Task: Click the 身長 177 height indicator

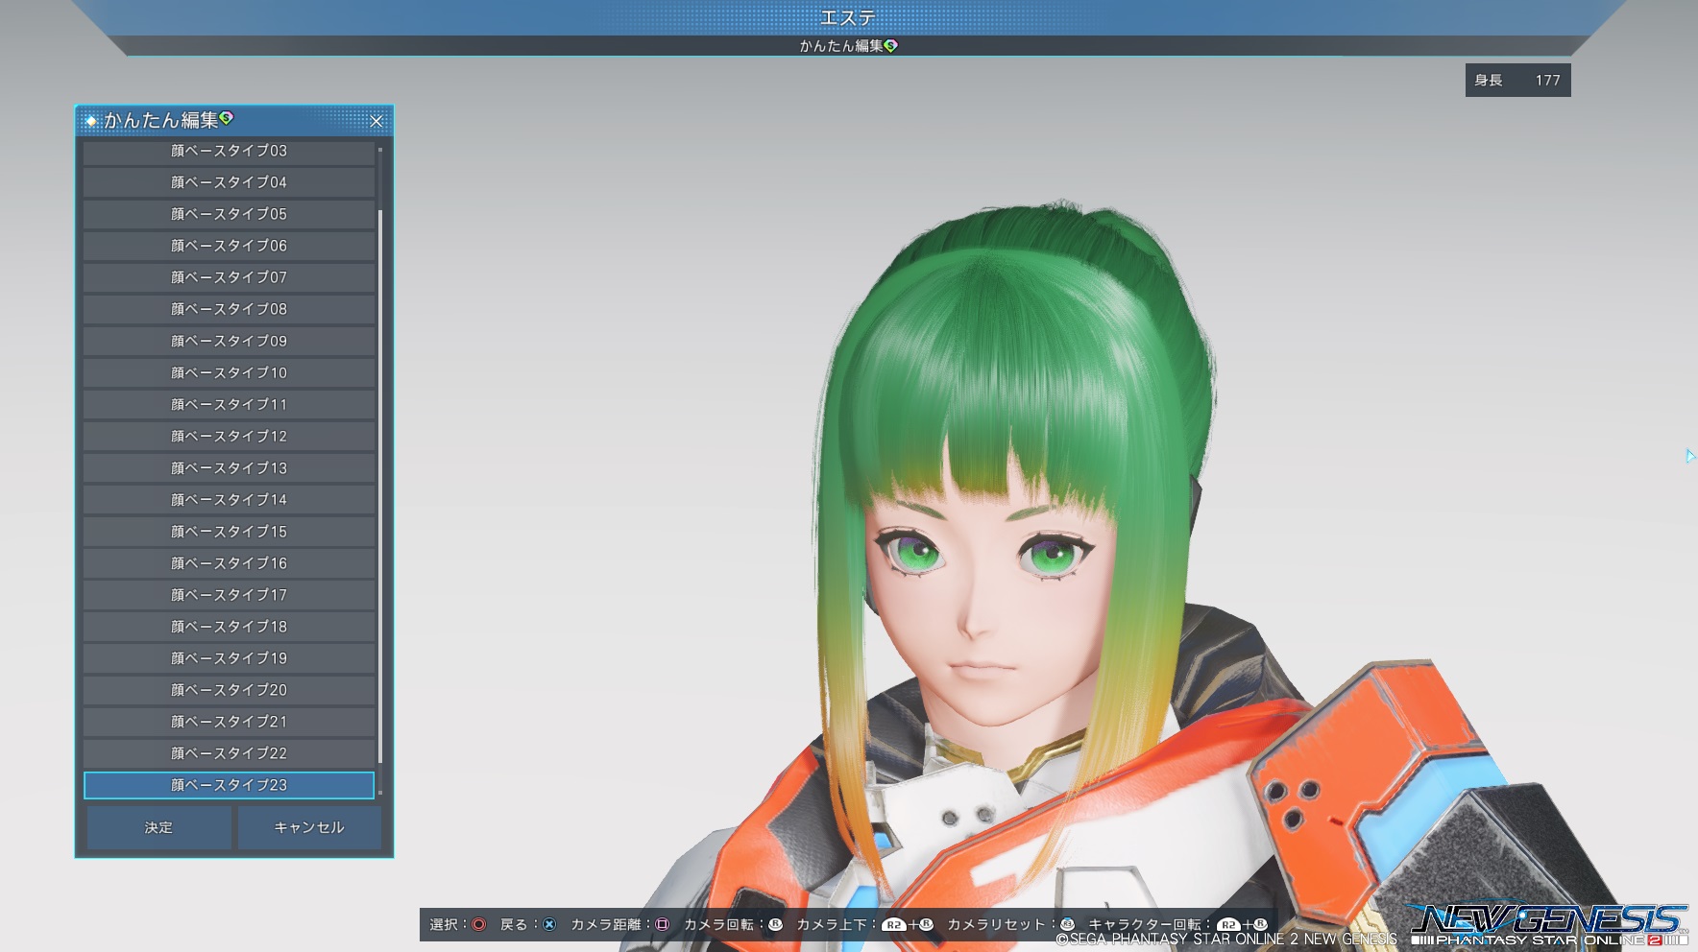Action: [x=1517, y=81]
